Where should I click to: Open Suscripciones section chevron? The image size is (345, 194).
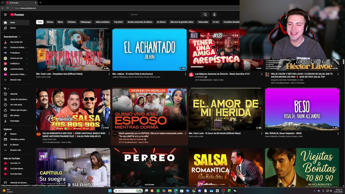[19, 37]
